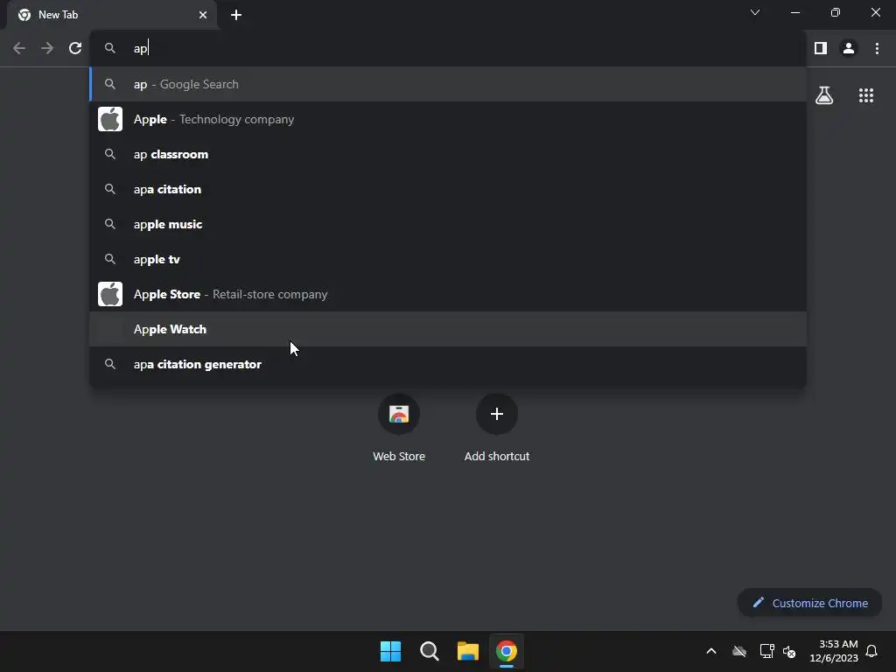This screenshot has width=896, height=672.
Task: Close the New Tab tab
Action: [x=203, y=15]
